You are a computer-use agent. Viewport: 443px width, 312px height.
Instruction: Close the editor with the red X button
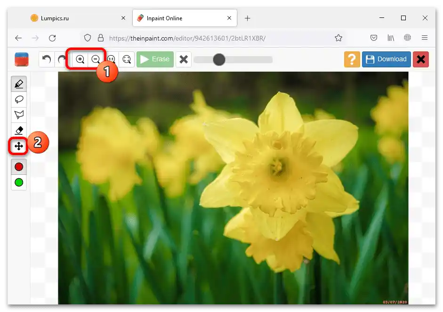tap(421, 59)
